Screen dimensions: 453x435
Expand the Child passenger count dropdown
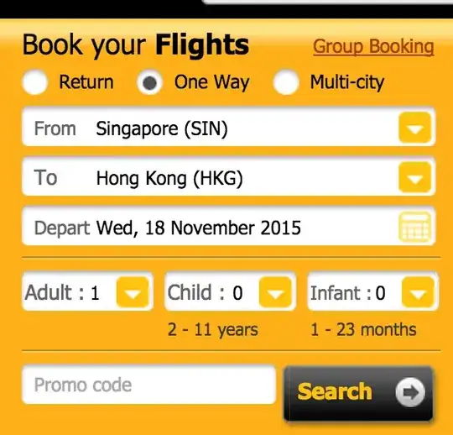point(275,292)
